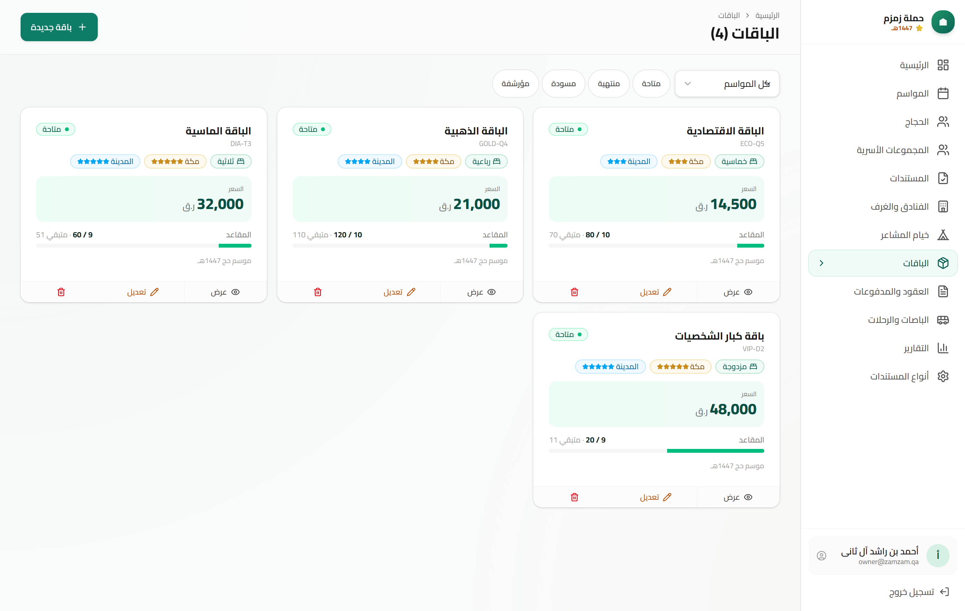The width and height of the screenshot is (965, 611).
Task: Toggle the مؤرشفة status filter chip
Action: tap(515, 84)
